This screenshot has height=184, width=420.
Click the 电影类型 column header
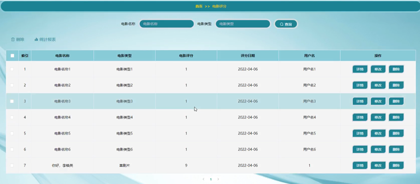[125, 56]
